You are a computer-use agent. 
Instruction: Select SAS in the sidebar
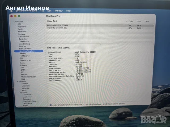(22, 68)
